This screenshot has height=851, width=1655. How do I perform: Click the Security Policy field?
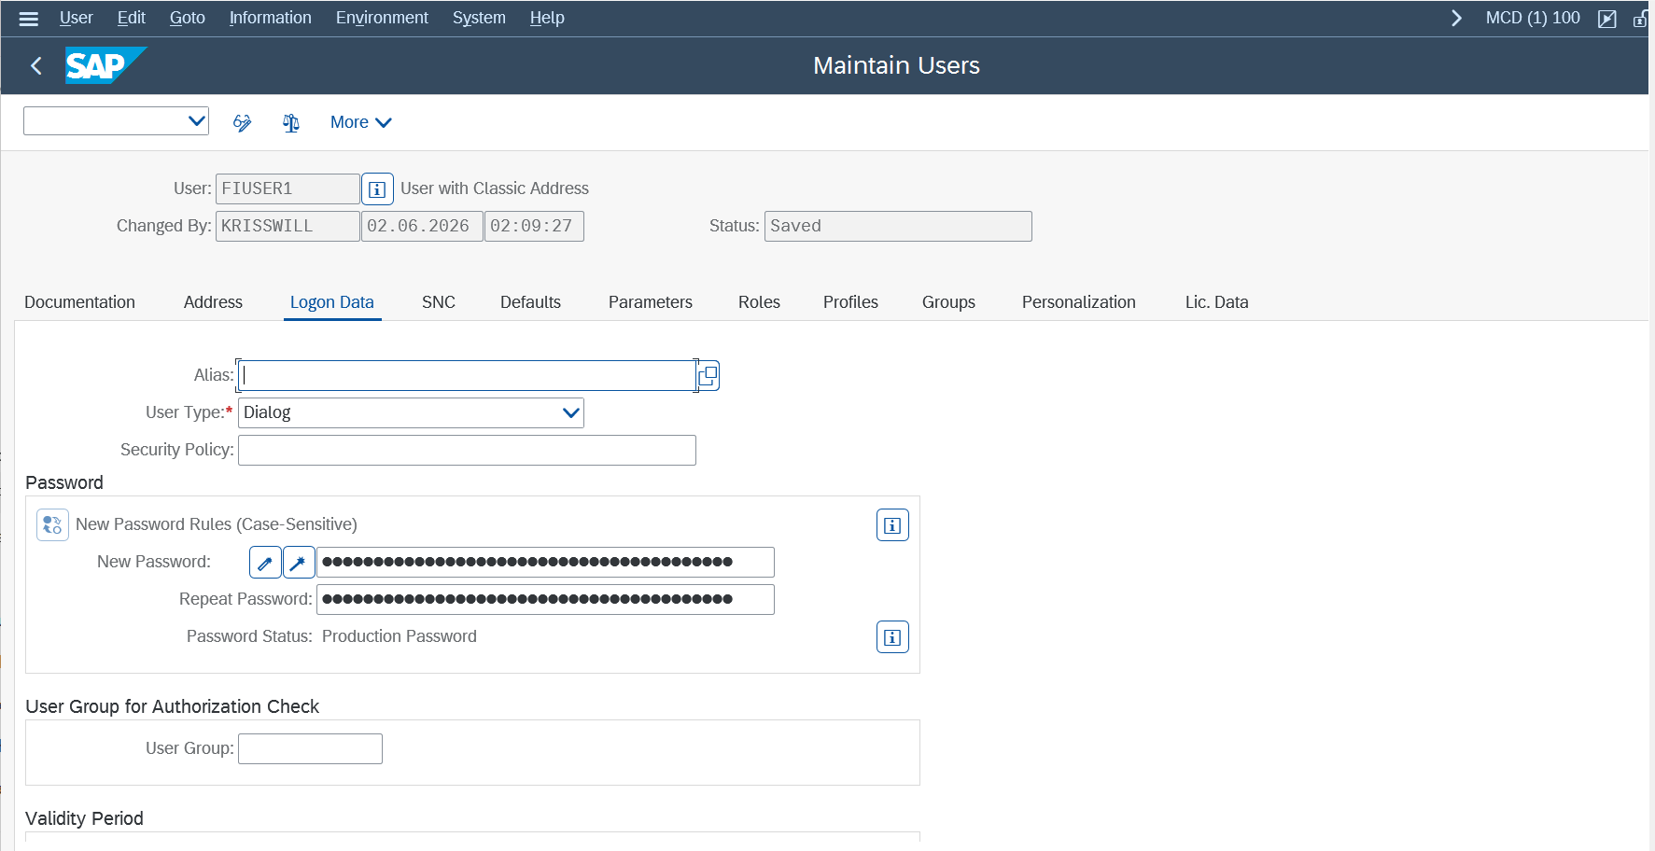(468, 451)
